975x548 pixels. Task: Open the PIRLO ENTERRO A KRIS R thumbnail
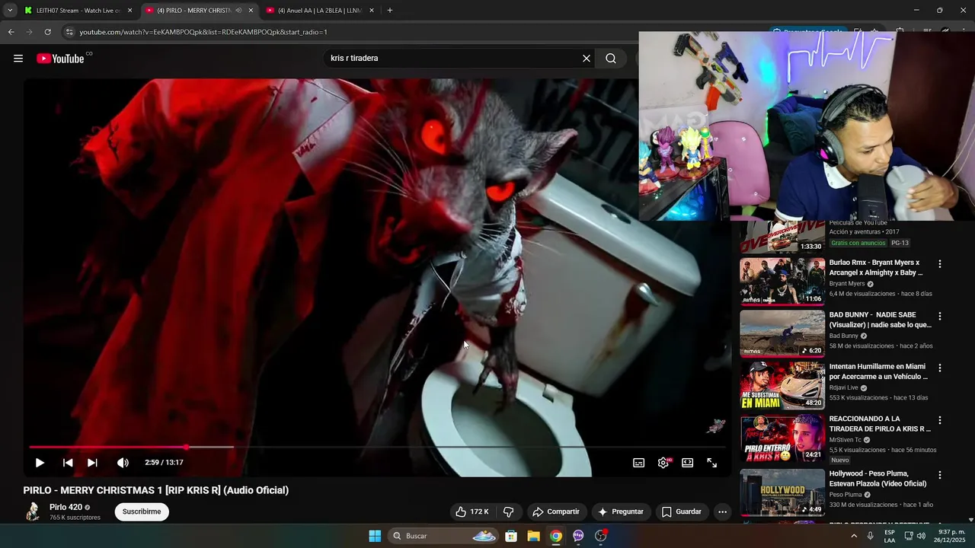[x=782, y=438]
